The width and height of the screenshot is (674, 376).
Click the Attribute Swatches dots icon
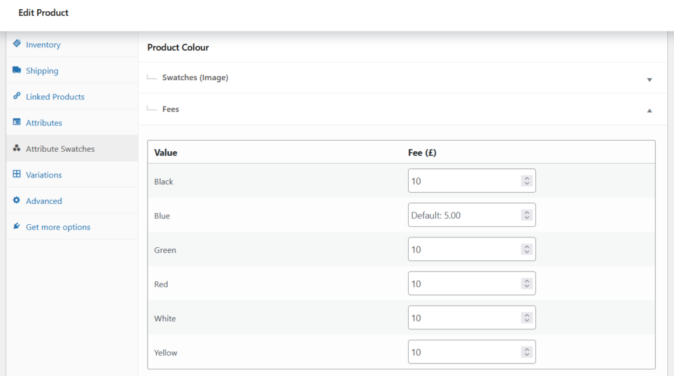click(x=16, y=149)
